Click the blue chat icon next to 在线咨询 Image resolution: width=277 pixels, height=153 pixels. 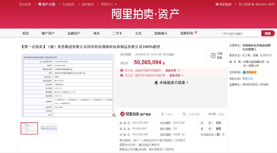(x=244, y=72)
